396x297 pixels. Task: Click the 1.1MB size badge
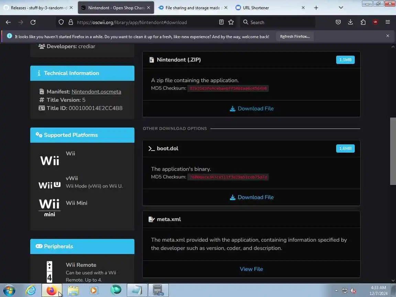345,60
